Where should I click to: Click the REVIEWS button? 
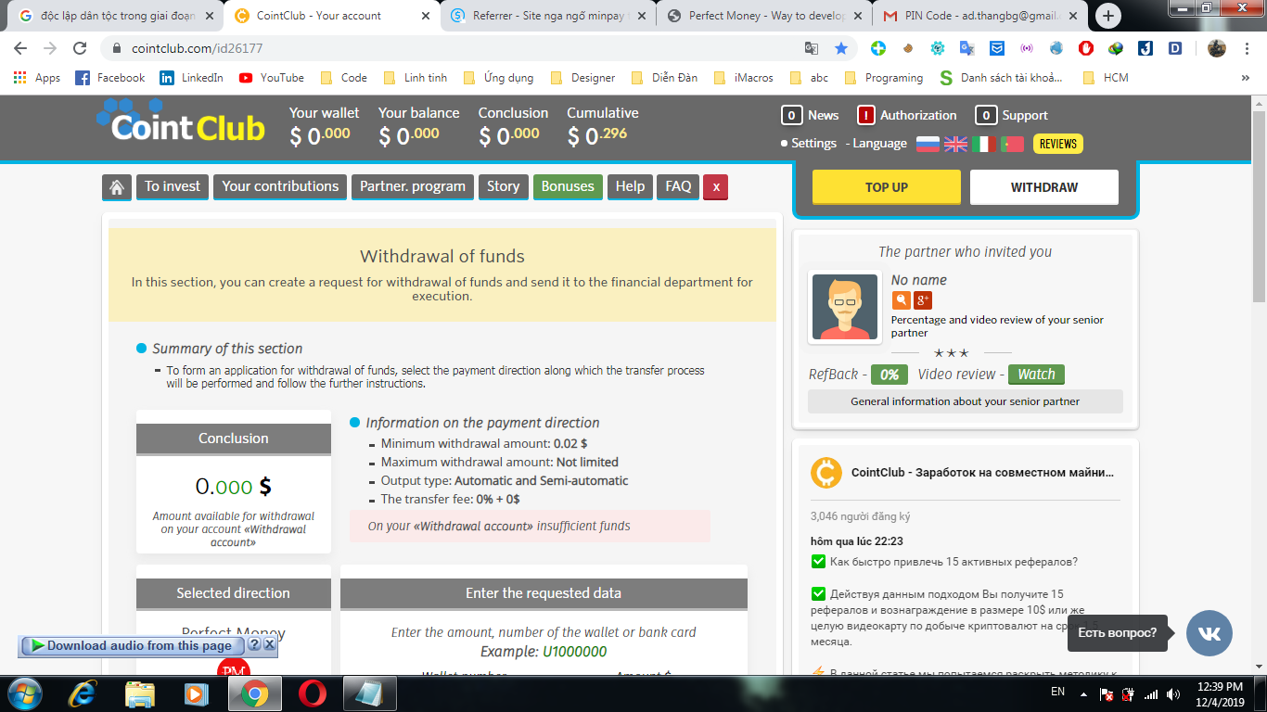click(1057, 144)
